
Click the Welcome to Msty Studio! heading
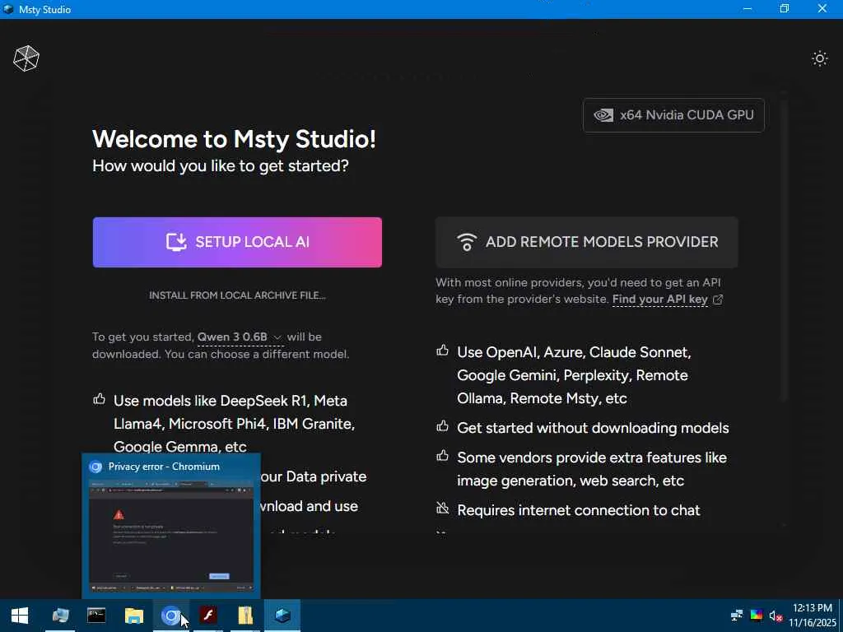pyautogui.click(x=234, y=139)
